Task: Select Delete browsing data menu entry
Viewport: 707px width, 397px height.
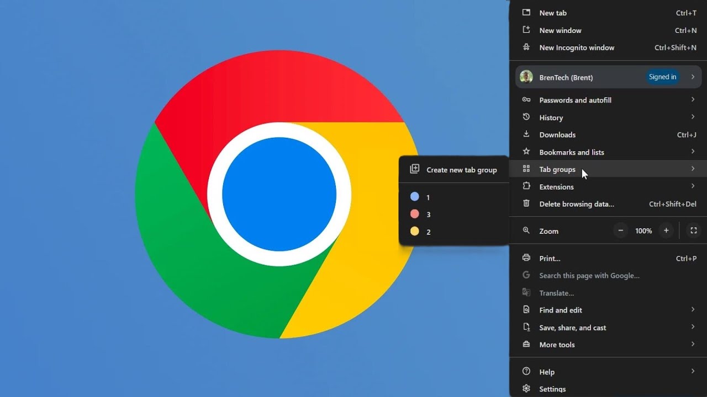Action: coord(608,204)
